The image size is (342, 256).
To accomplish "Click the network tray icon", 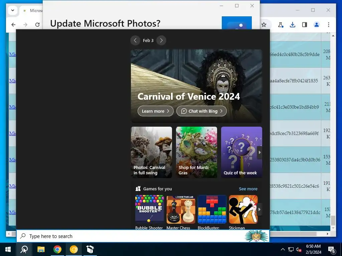I will click(x=291, y=249).
